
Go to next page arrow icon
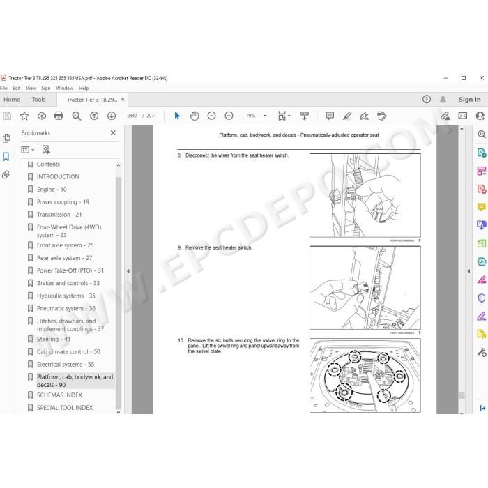click(112, 116)
